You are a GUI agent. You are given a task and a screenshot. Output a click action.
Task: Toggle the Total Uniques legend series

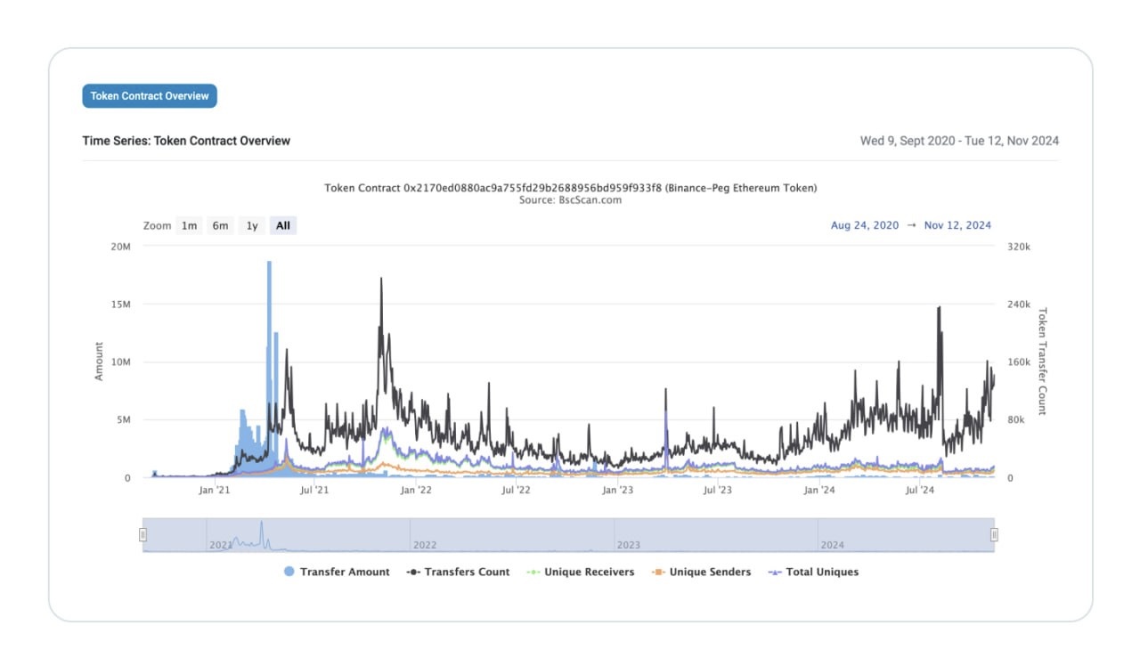tap(813, 572)
